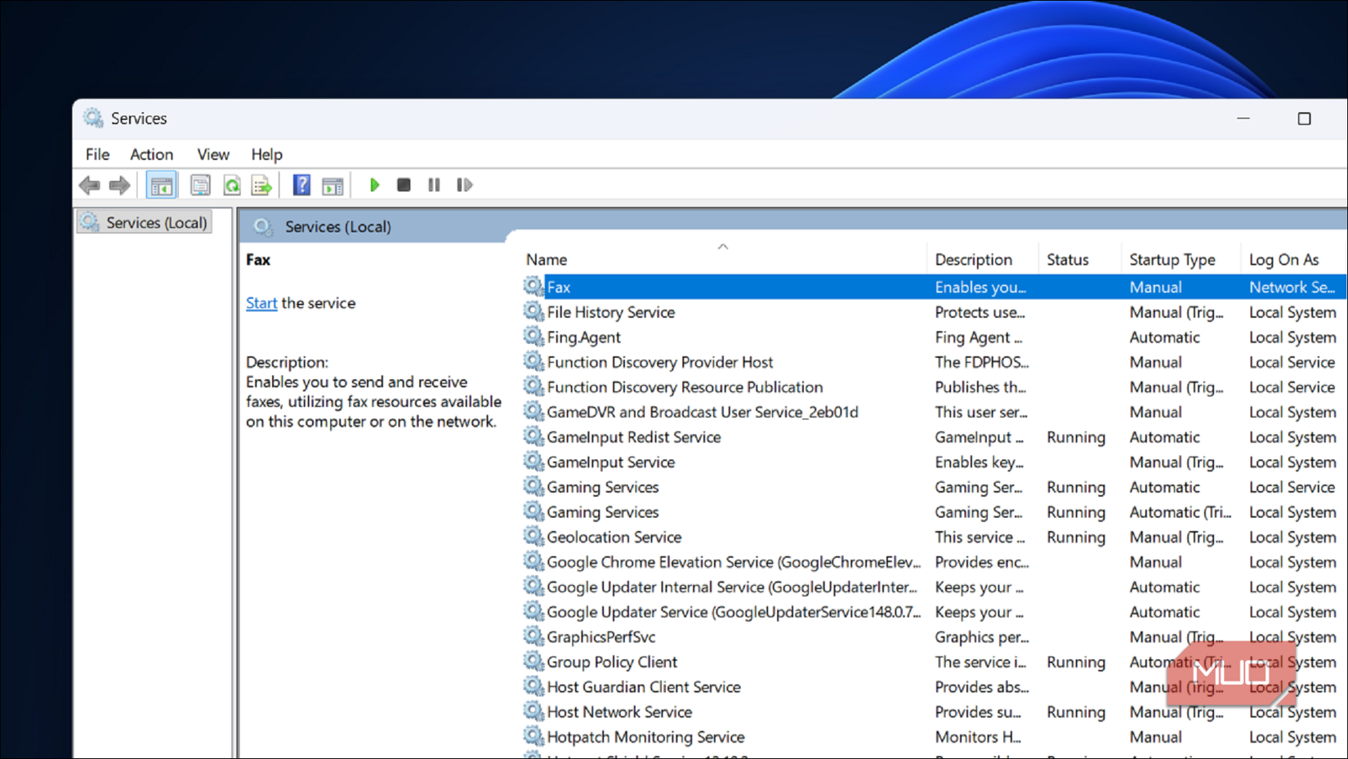The image size is (1348, 759).
Task: Click the Stop Service toolbar icon
Action: tap(403, 185)
